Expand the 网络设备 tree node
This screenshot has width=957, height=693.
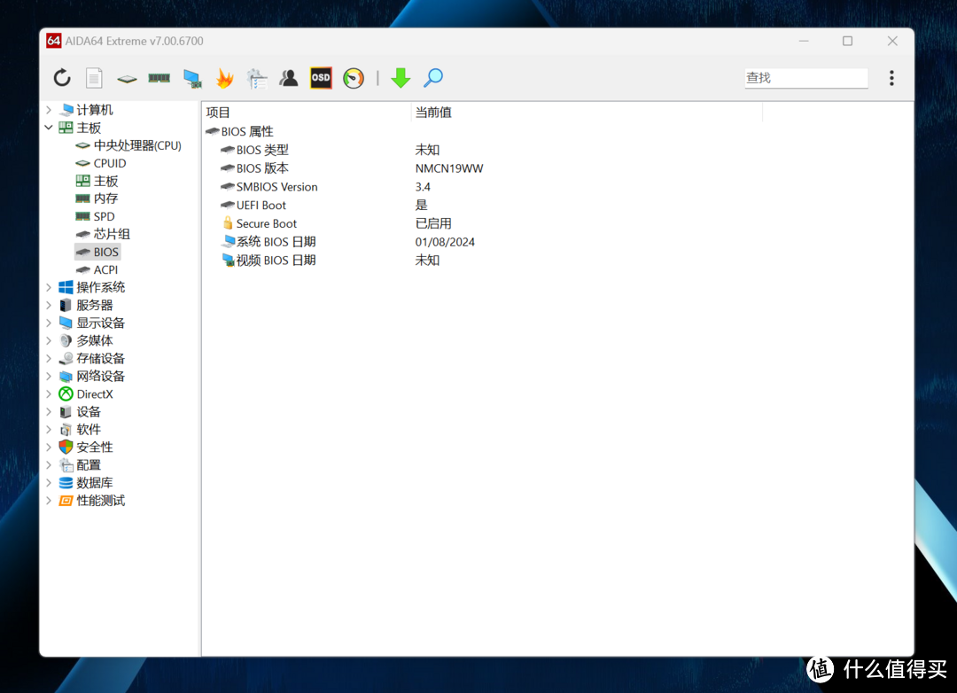(49, 376)
